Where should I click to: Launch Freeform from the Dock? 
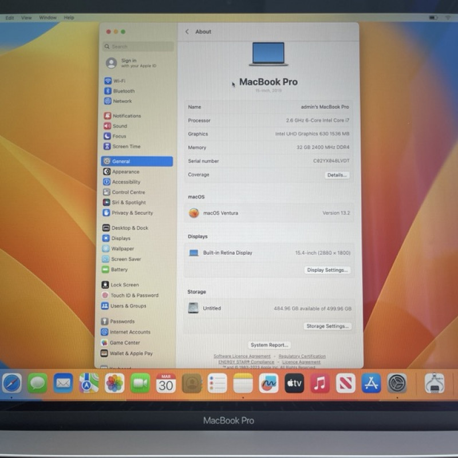(269, 383)
